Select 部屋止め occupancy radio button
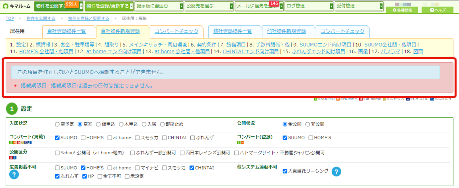The image size is (459, 188). pos(162,124)
